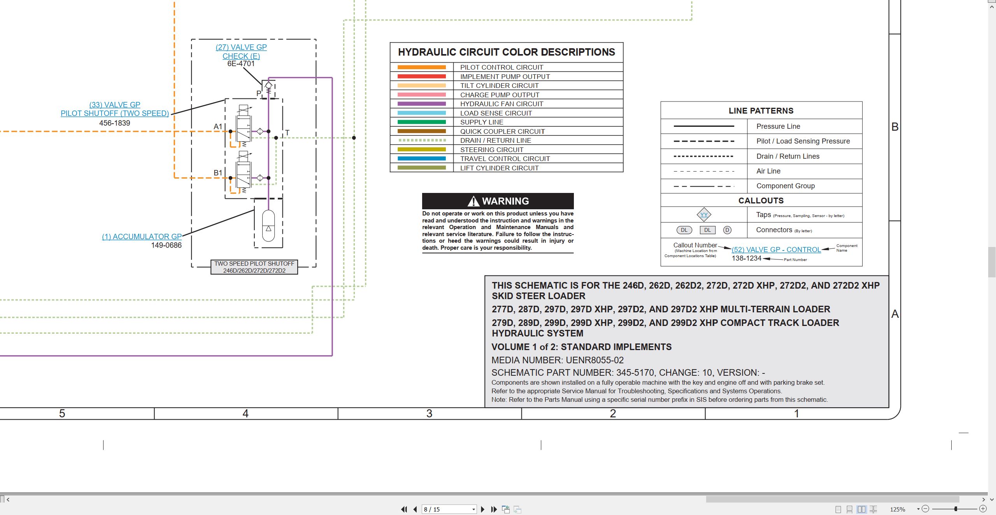The height and width of the screenshot is (515, 996).
Task: Click grid row letter B
Action: [x=895, y=127]
